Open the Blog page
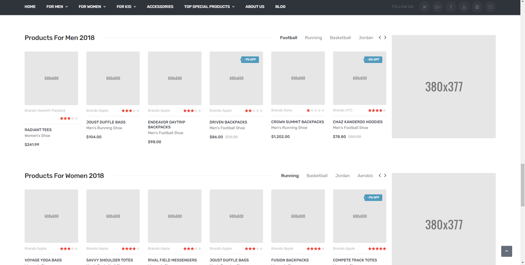525x265 pixels. pos(280,7)
